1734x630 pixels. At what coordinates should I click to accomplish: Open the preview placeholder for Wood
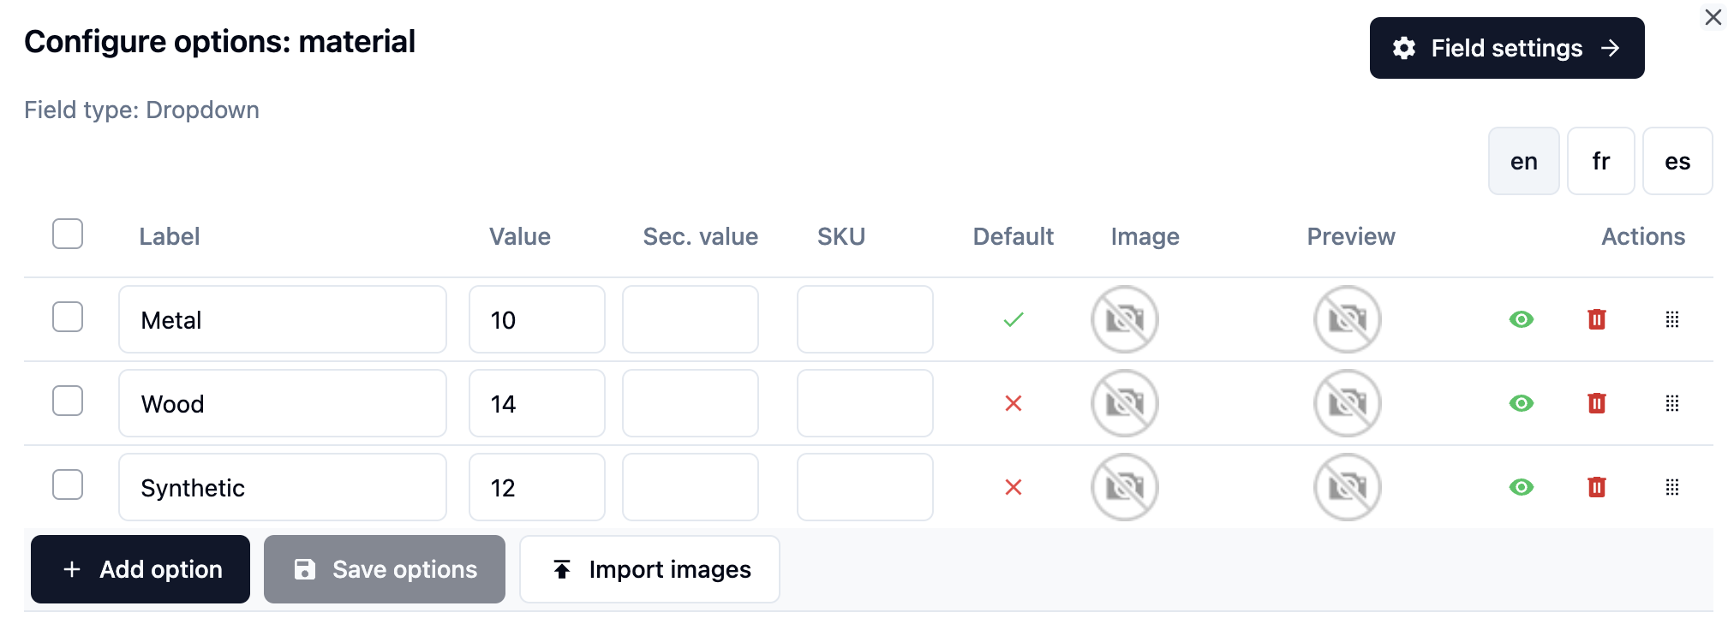pos(1347,403)
